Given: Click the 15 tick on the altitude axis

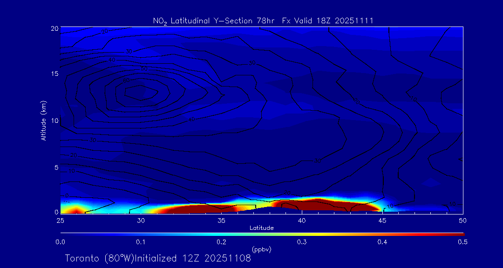Looking at the screenshot, I should coord(54,74).
